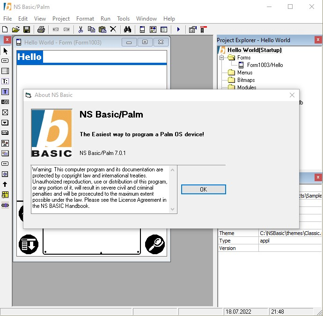This screenshot has width=323, height=316.
Task: Click the Undo toolbar icon
Action: [56, 29]
